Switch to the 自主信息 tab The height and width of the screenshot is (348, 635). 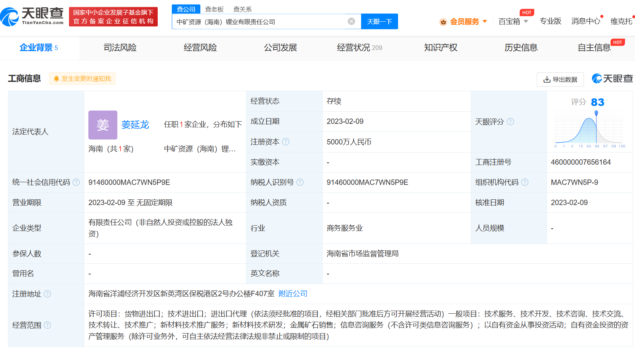coord(594,48)
